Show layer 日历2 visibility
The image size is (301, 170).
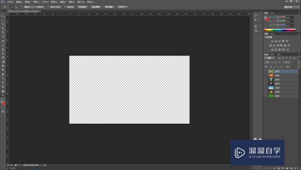click(x=265, y=75)
